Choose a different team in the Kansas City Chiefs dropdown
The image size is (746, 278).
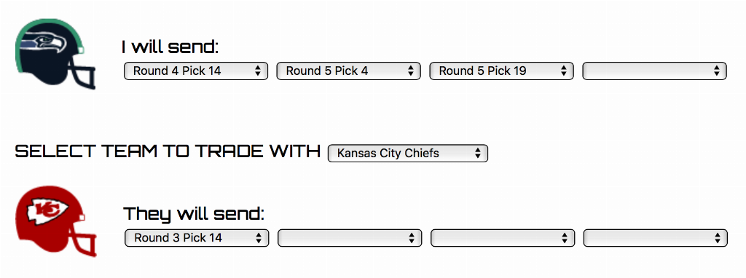click(x=408, y=153)
